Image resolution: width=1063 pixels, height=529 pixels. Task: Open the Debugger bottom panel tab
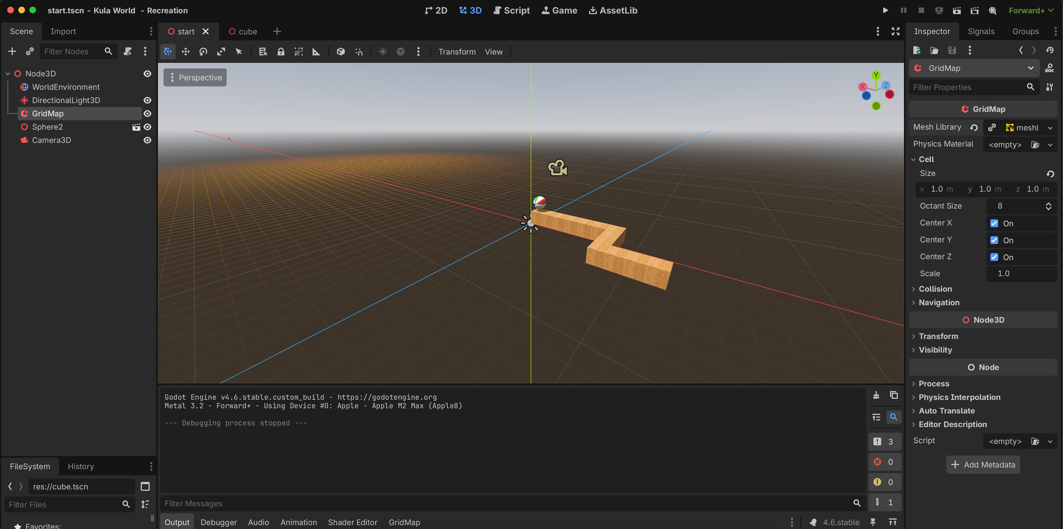point(218,522)
